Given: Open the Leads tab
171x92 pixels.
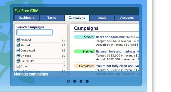Looking at the screenshot, I should pos(102,18).
